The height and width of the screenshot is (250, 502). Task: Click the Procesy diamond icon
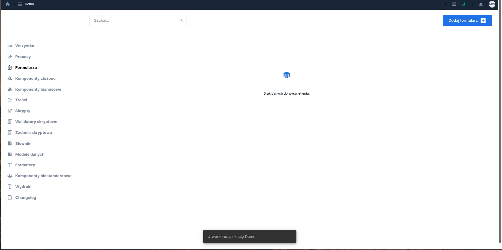point(10,57)
